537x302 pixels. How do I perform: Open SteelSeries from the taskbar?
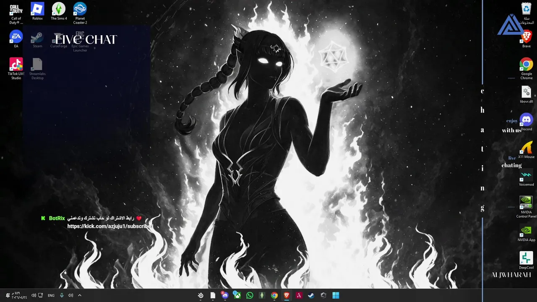(201, 295)
